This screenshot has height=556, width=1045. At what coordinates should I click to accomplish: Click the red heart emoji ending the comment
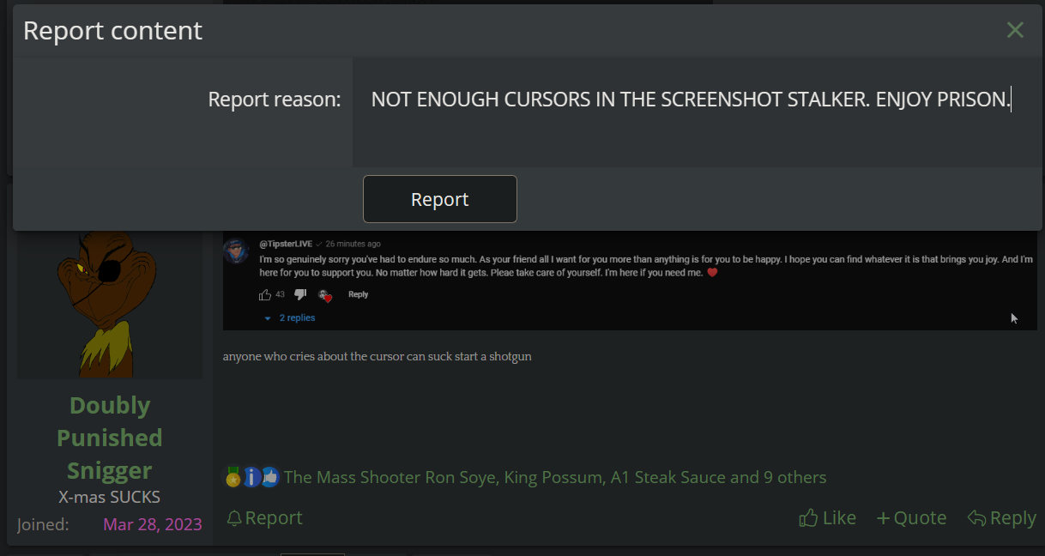click(x=712, y=273)
